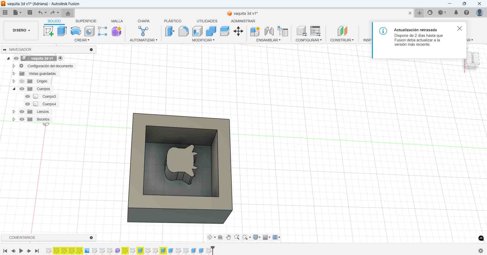Select the Press Pull tool
This screenshot has height=255, width=487.
170,31
